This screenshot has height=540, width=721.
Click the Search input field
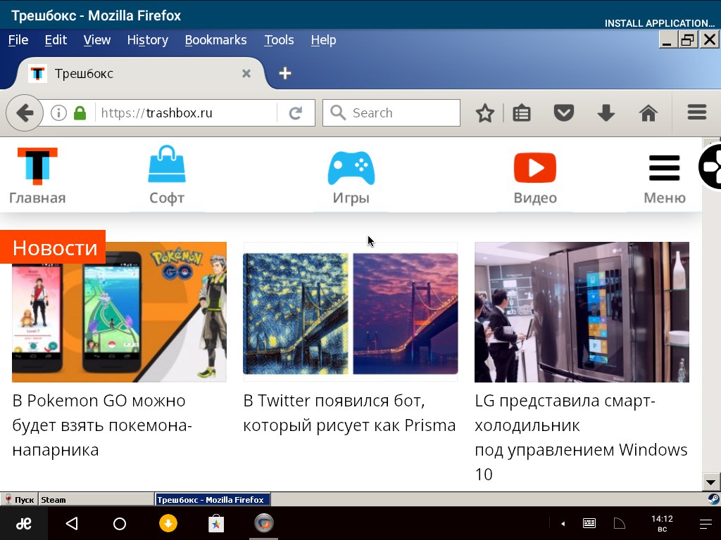(x=391, y=113)
